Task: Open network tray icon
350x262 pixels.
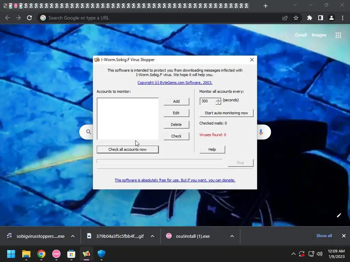Action: [x=311, y=254]
